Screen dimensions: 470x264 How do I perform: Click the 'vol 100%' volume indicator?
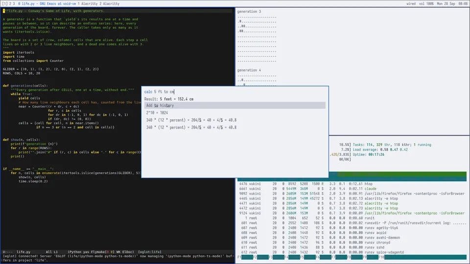(426, 3)
